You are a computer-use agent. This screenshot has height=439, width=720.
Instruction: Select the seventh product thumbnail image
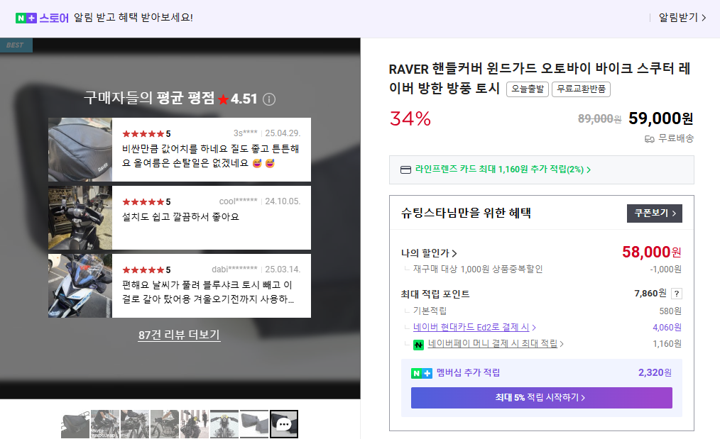[x=254, y=424]
